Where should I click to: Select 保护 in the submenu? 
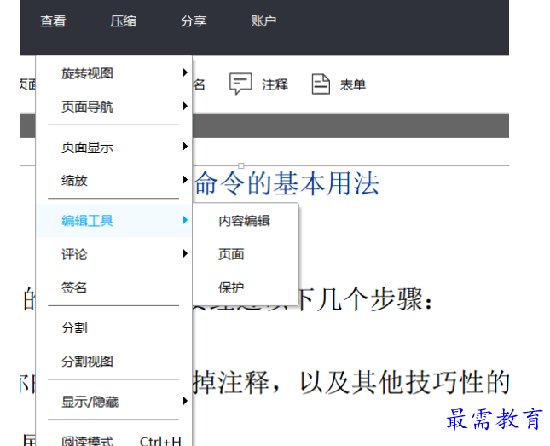(246, 287)
